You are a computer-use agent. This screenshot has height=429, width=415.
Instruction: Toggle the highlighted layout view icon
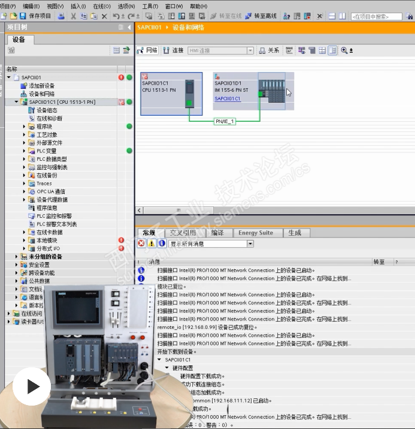[x=332, y=50]
